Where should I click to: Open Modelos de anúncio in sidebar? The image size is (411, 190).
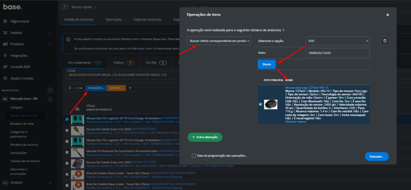click(x=24, y=144)
